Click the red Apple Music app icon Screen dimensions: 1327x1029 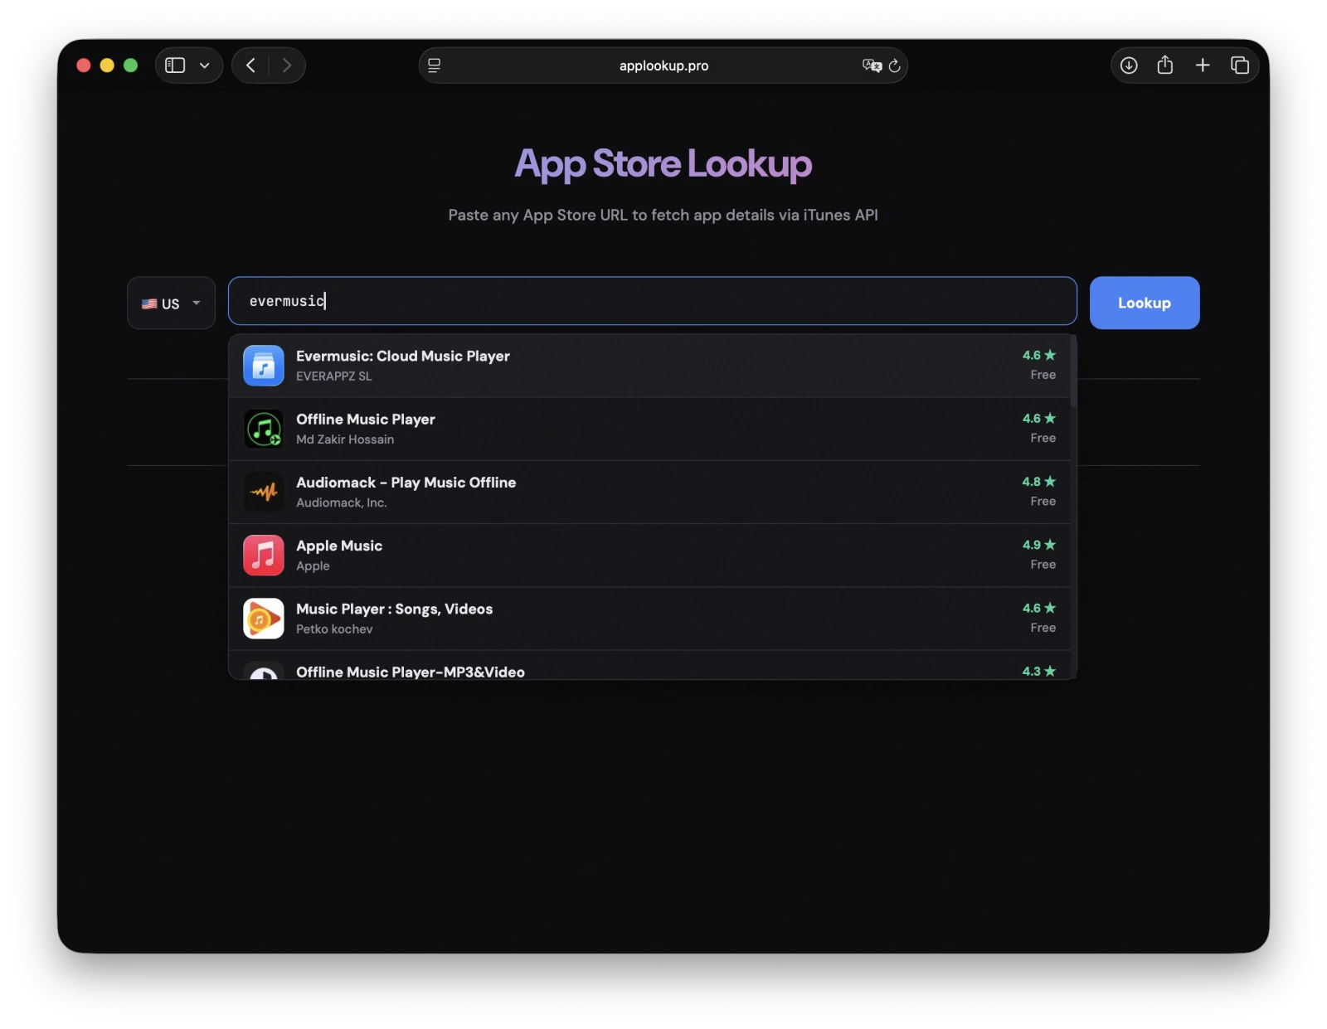click(x=264, y=556)
